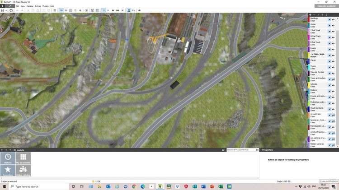Open the Favorites tile

8,170
